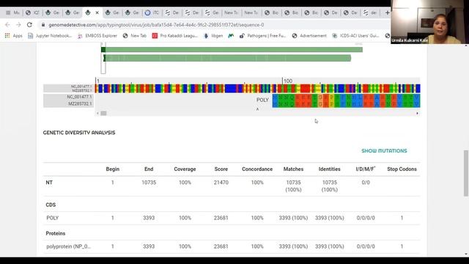
Task: Click the Score column header
Action: click(221, 169)
